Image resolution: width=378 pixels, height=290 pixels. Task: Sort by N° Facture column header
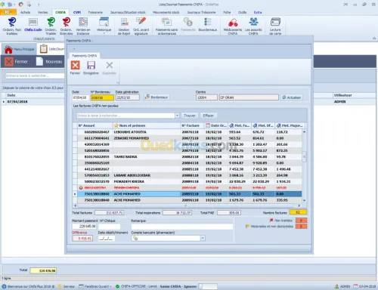192,125
